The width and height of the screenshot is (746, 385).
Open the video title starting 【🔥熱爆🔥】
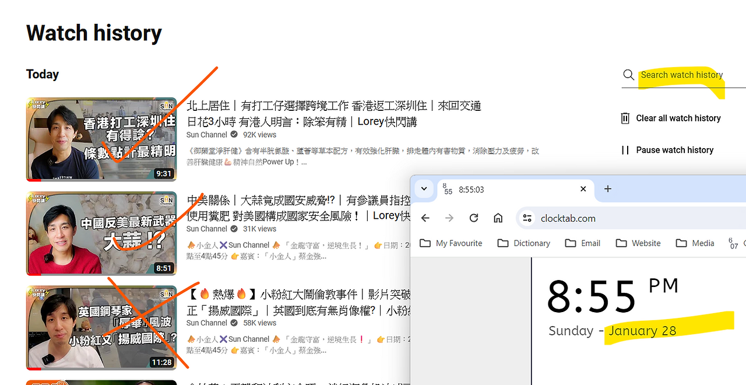pyautogui.click(x=298, y=302)
